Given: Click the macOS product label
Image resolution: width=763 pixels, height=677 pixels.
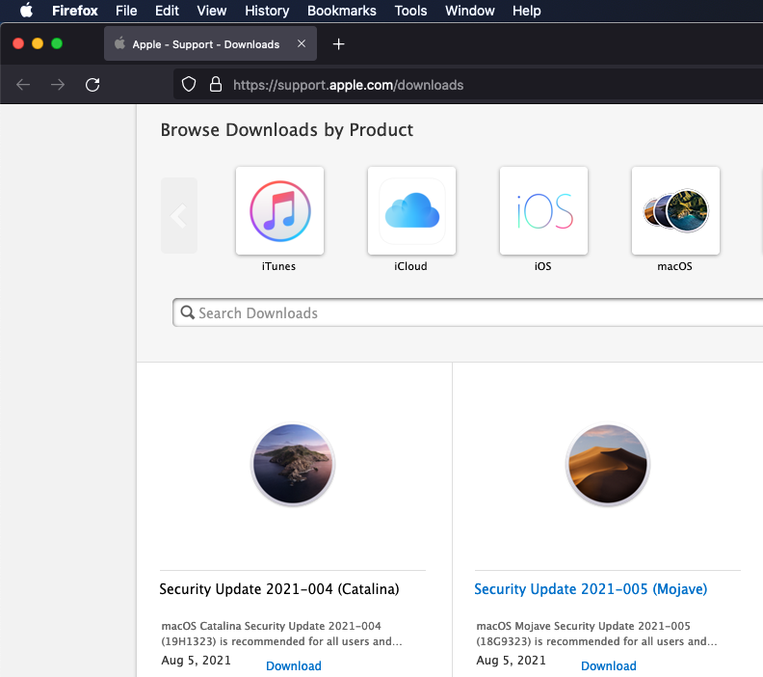Looking at the screenshot, I should (x=674, y=266).
